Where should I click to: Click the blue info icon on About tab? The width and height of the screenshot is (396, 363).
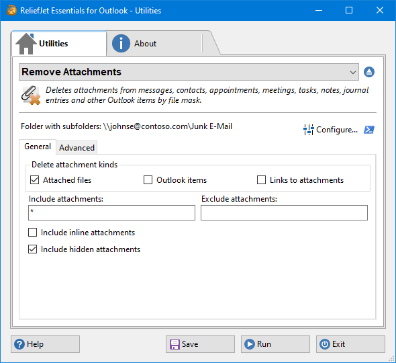(121, 44)
